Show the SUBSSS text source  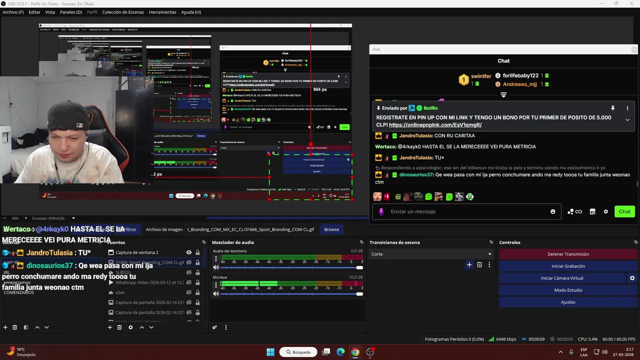189,272
